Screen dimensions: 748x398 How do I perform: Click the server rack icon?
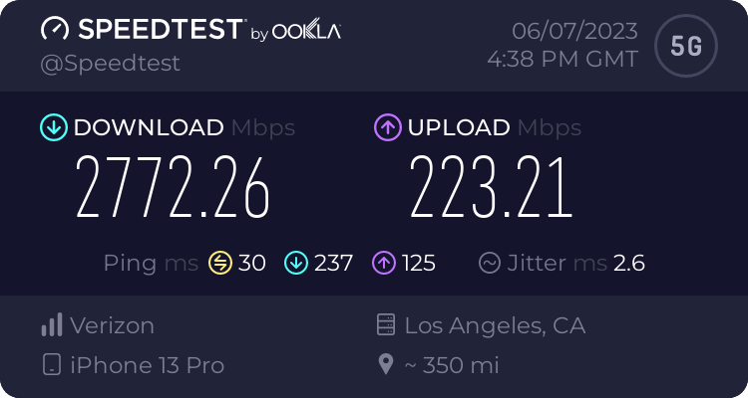(385, 324)
